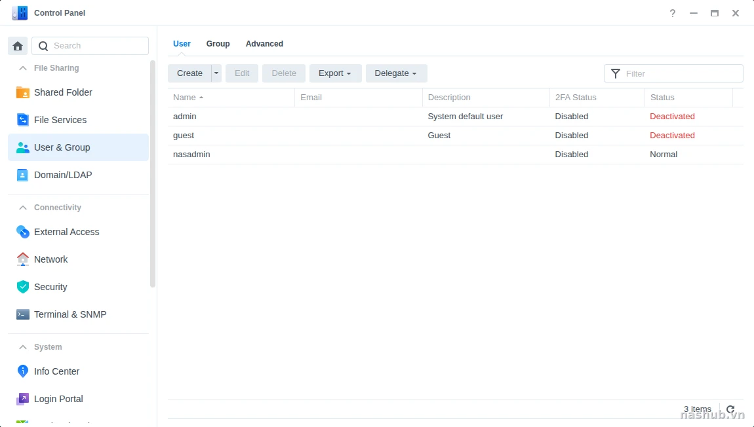Collapse the Connectivity section
Screen dimensions: 754x427
[22, 208]
